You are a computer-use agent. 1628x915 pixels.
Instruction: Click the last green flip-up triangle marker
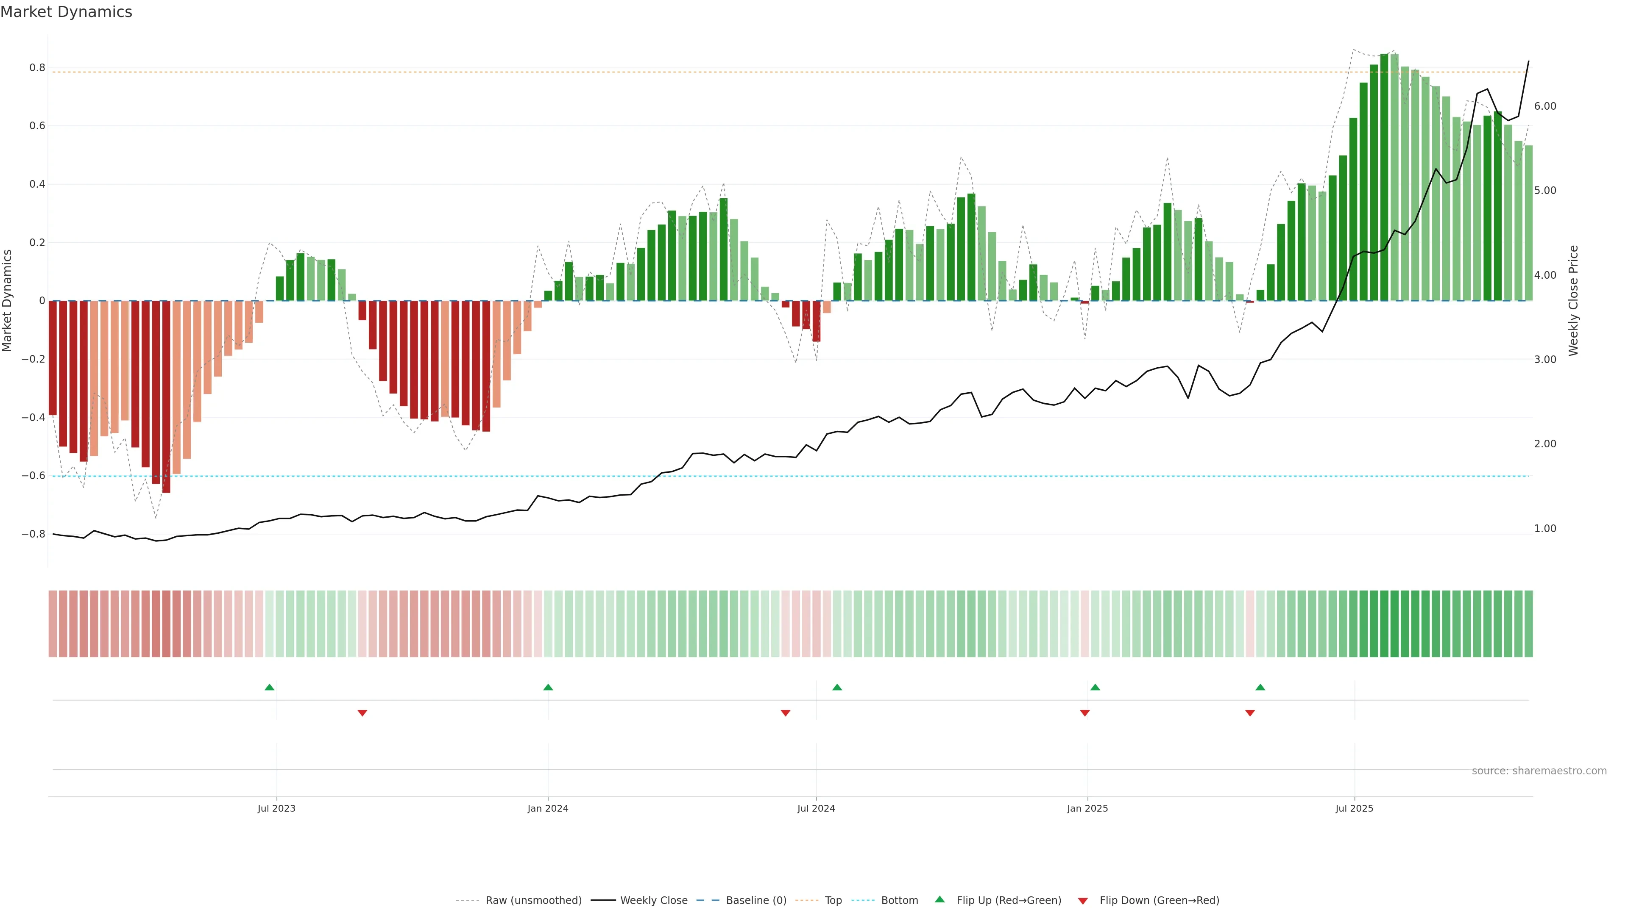point(1260,687)
